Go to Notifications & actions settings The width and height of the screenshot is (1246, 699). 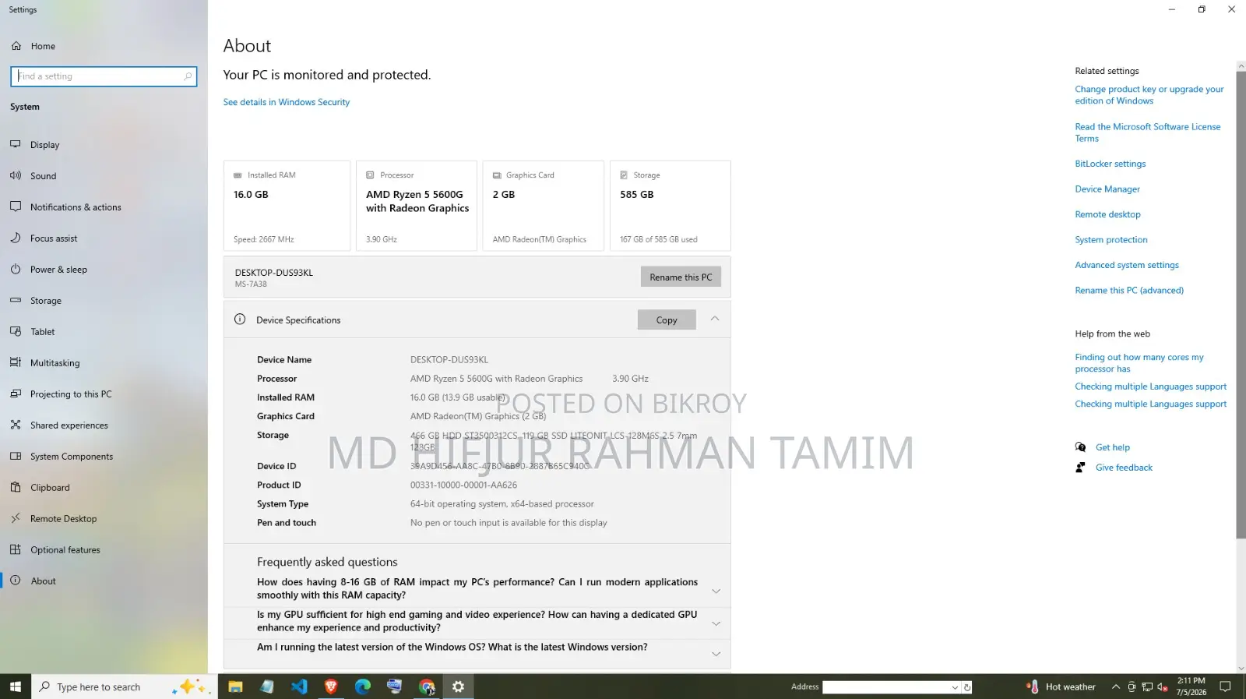(x=76, y=207)
